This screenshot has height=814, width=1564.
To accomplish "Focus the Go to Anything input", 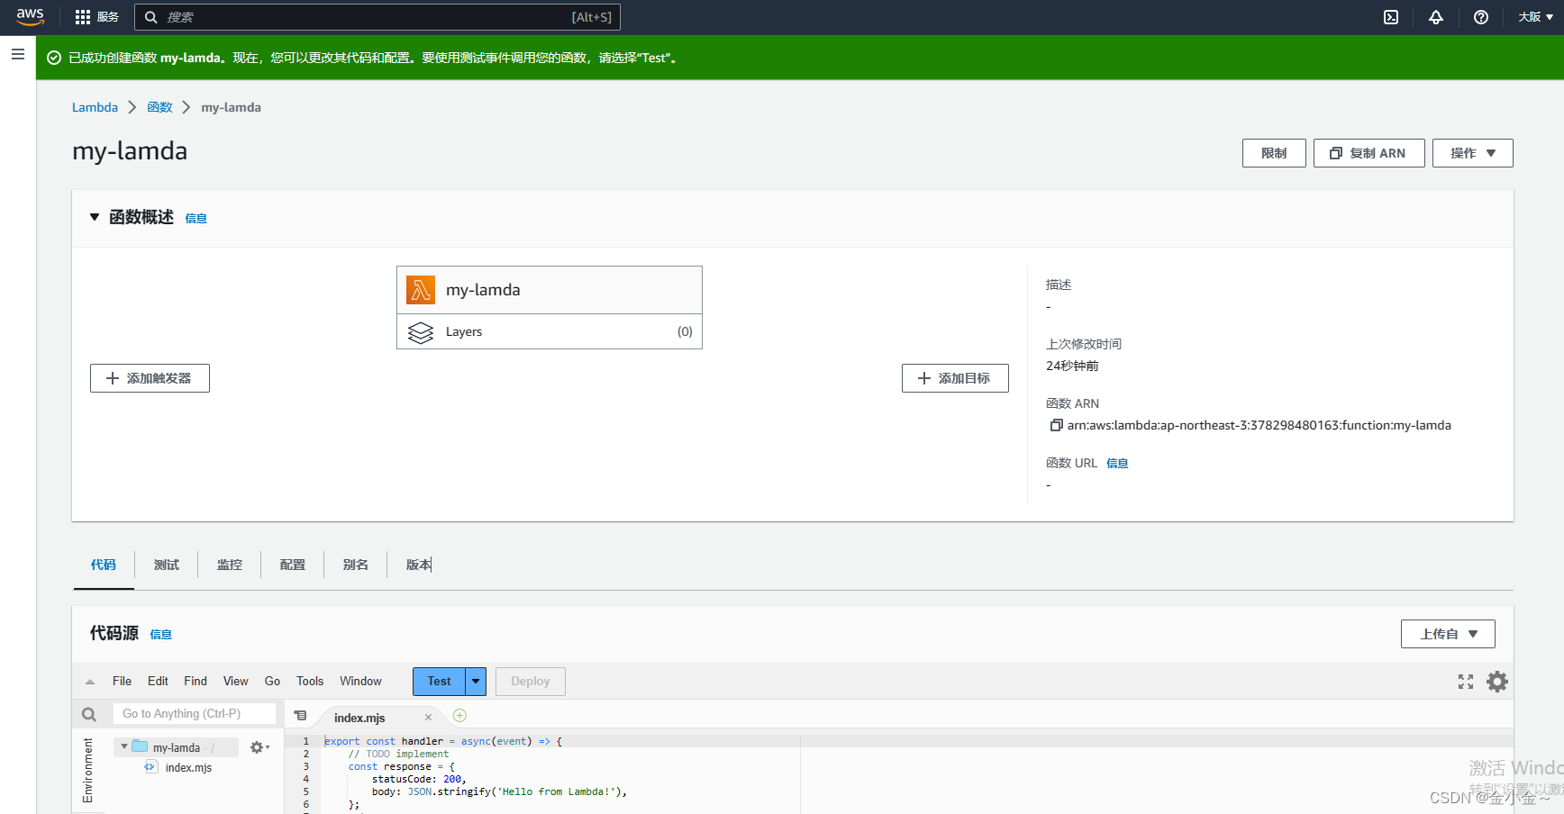I will click(195, 714).
